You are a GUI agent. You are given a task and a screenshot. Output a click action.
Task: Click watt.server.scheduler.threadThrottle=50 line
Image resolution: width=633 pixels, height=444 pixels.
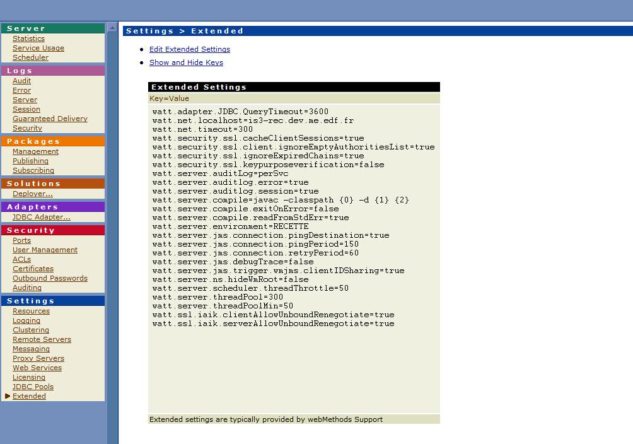(250, 288)
